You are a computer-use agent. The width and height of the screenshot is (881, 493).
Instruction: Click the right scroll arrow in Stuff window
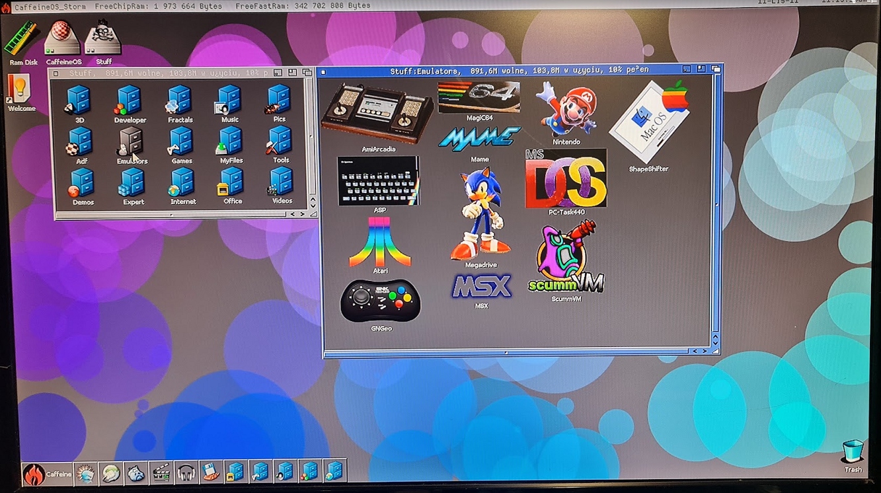[x=303, y=214]
